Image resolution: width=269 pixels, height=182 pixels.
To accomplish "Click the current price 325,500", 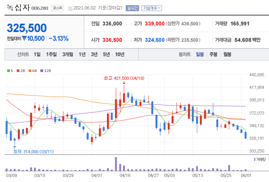I will pos(27,28).
